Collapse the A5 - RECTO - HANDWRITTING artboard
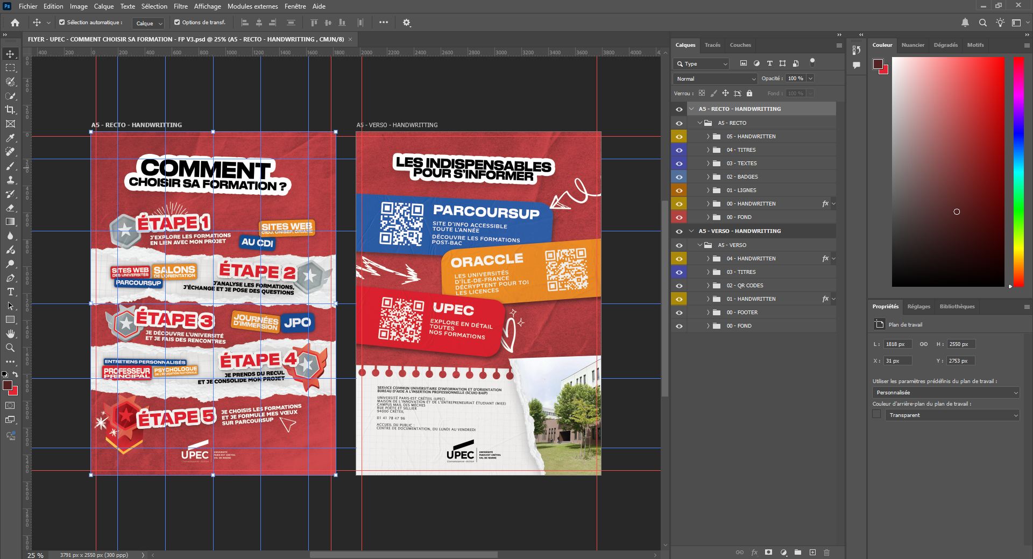The width and height of the screenshot is (1033, 559). 691,109
